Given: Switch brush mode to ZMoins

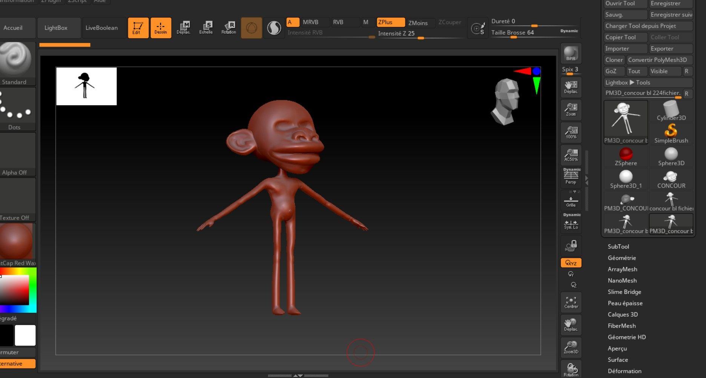Looking at the screenshot, I should 418,23.
